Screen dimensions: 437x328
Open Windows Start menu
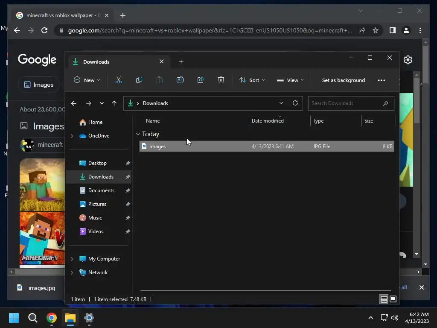pos(14,318)
